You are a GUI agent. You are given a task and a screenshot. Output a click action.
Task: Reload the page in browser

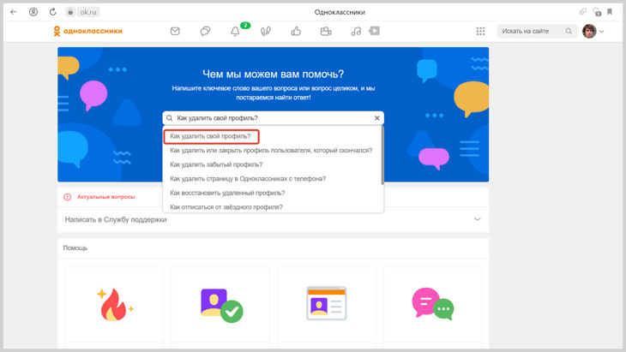pyautogui.click(x=53, y=12)
